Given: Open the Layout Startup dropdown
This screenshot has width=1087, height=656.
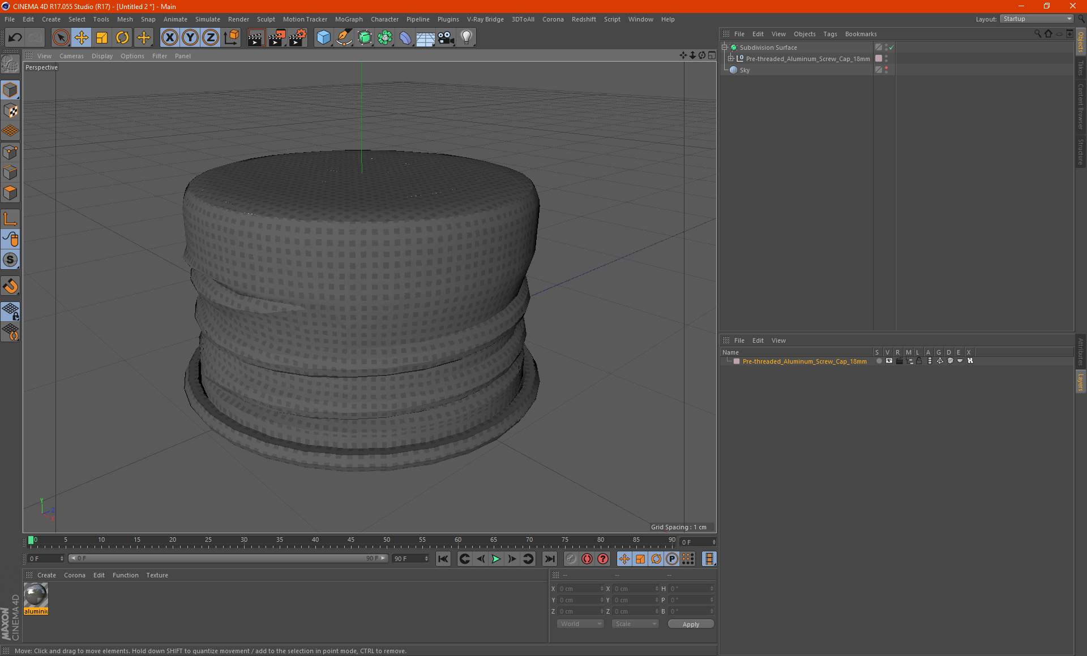Looking at the screenshot, I should coord(1037,19).
